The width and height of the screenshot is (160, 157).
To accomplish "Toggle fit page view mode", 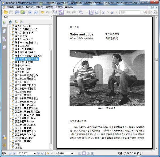I will [x=91, y=12].
